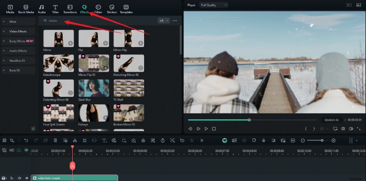Set mark out with right brace icon
Screen dimensions: 366x181
coord(314,129)
